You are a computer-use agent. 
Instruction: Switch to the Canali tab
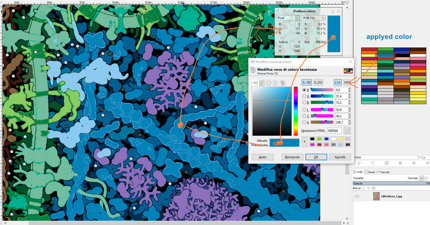point(369,172)
